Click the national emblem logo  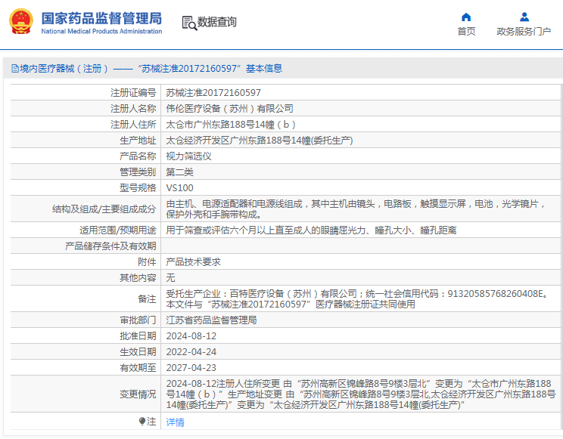point(21,21)
